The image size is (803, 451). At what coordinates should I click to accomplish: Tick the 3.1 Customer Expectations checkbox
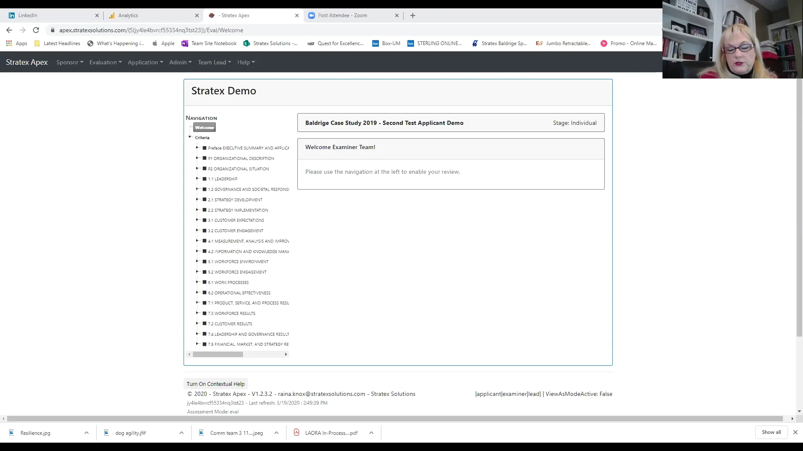(x=205, y=220)
